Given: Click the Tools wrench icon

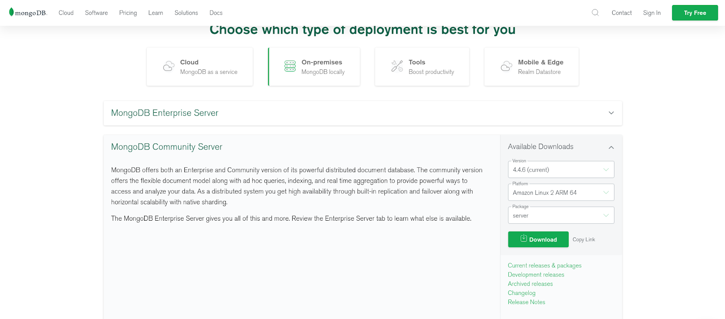Looking at the screenshot, I should point(397,66).
